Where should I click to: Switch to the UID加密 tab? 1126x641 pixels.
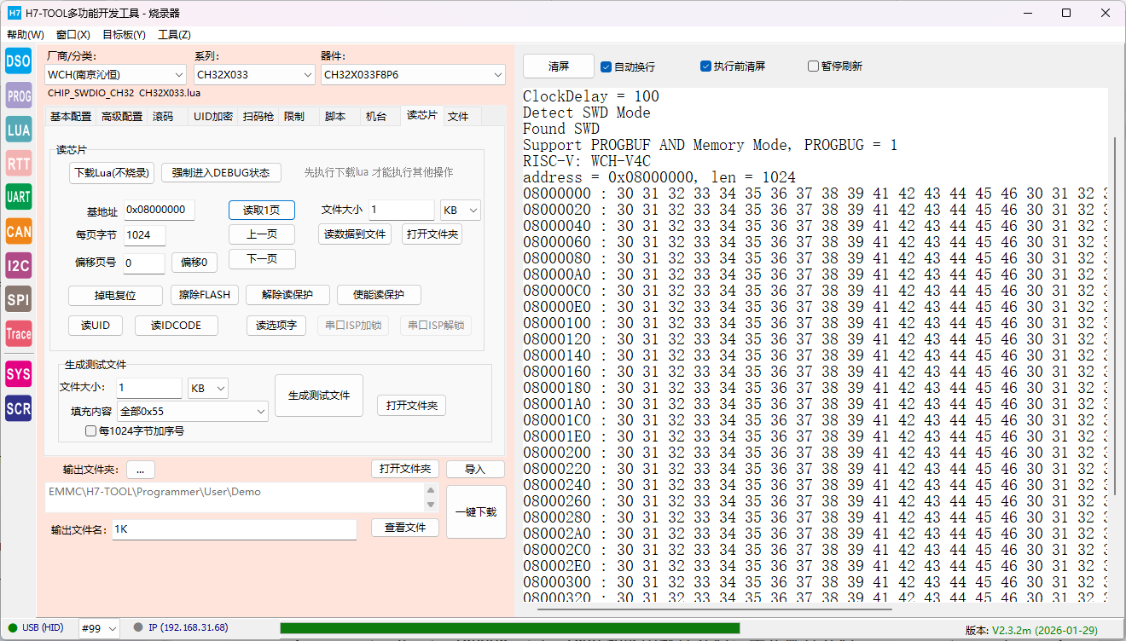click(213, 117)
